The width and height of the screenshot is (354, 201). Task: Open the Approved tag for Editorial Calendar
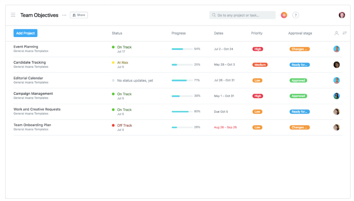point(298,80)
